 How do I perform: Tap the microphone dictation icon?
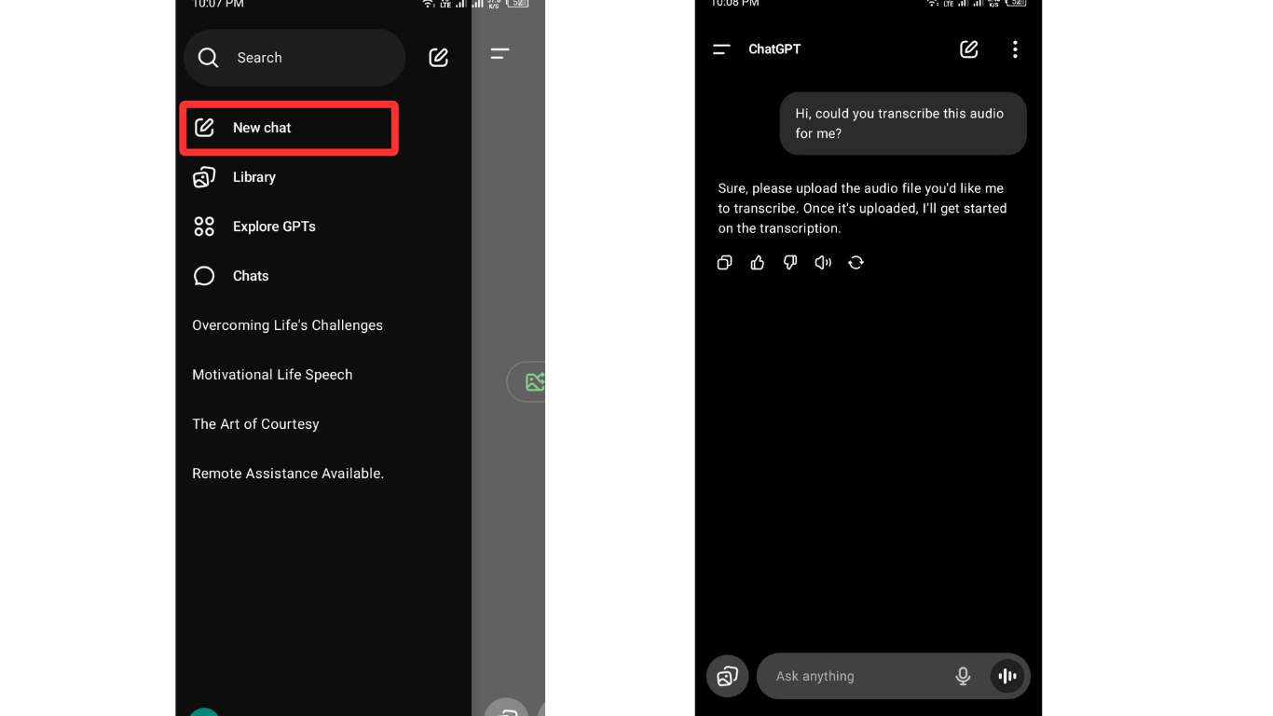tap(963, 676)
